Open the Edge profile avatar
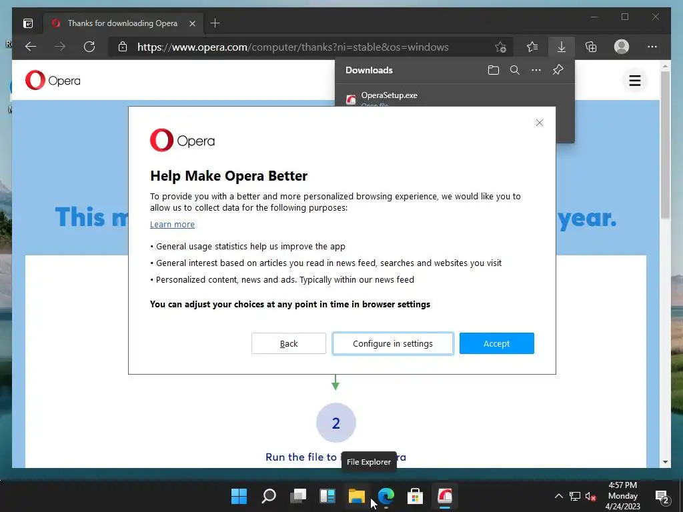This screenshot has height=512, width=683. (622, 47)
